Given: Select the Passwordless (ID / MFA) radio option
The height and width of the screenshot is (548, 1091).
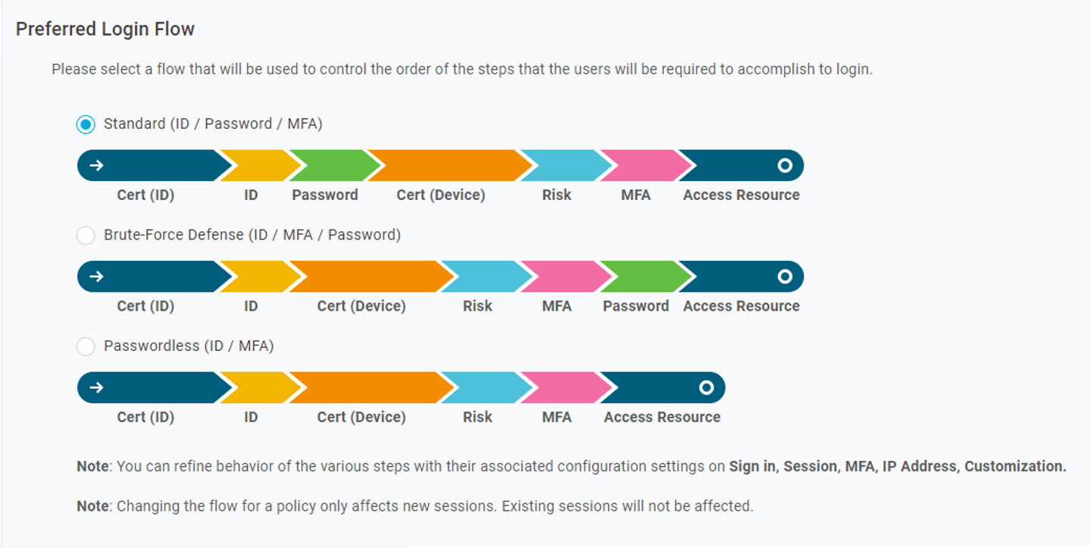Looking at the screenshot, I should [86, 346].
